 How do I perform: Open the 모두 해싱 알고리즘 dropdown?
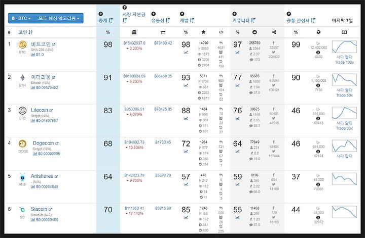(x=59, y=18)
